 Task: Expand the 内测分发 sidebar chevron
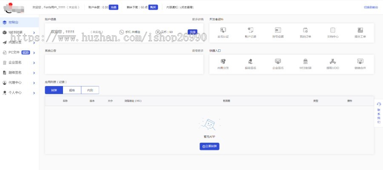tap(34, 43)
